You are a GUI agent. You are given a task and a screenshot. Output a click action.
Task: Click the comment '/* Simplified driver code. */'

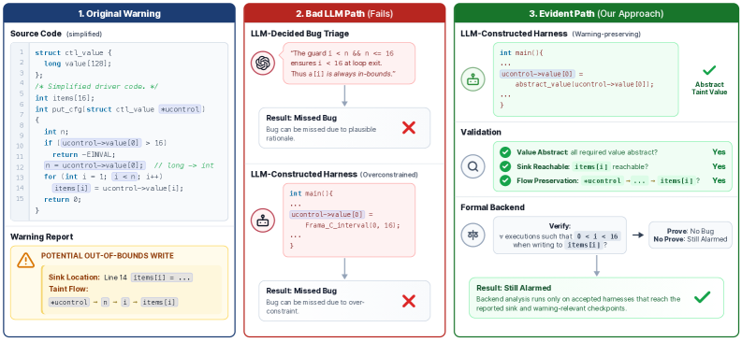pyautogui.click(x=96, y=87)
